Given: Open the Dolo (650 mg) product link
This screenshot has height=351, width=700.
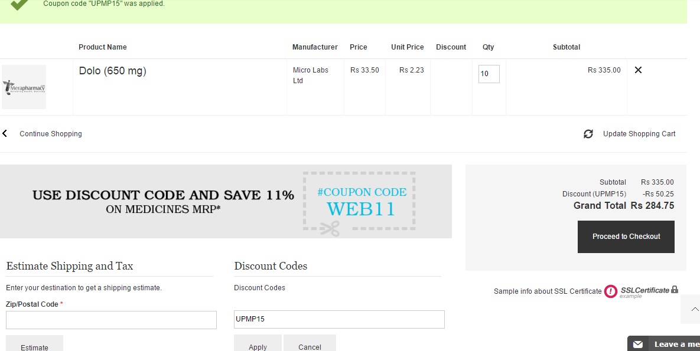Looking at the screenshot, I should coord(112,71).
